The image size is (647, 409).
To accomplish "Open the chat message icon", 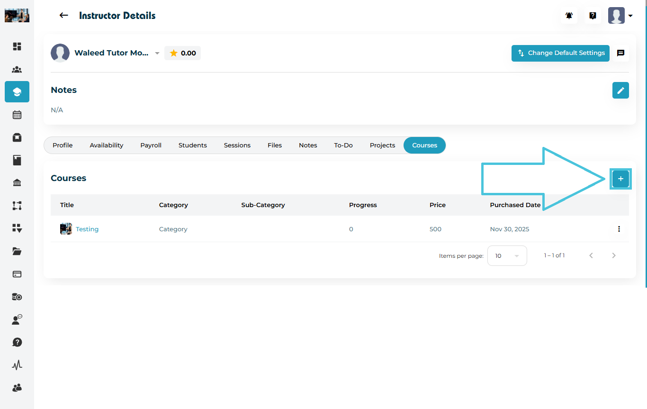I will coord(620,53).
